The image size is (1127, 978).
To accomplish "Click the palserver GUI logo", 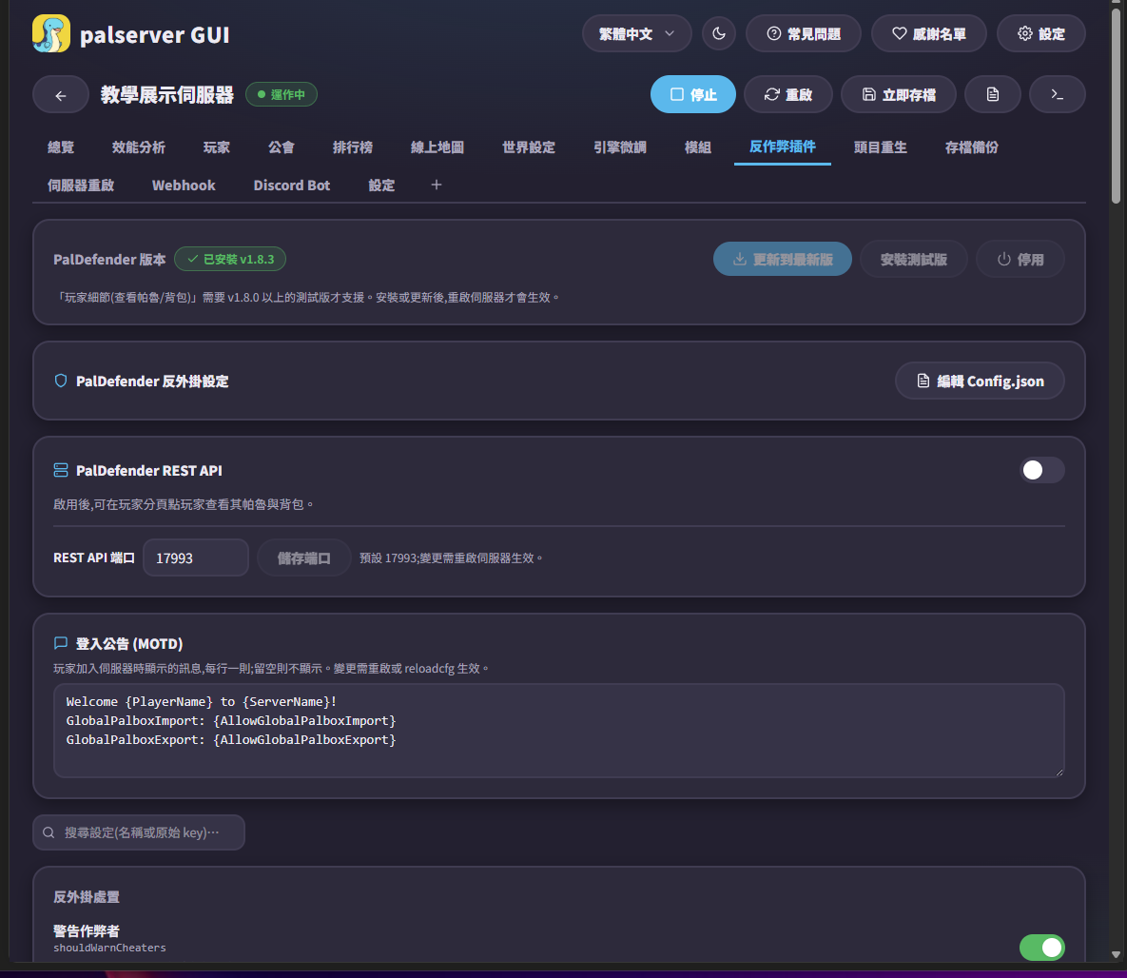I will pyautogui.click(x=51, y=34).
